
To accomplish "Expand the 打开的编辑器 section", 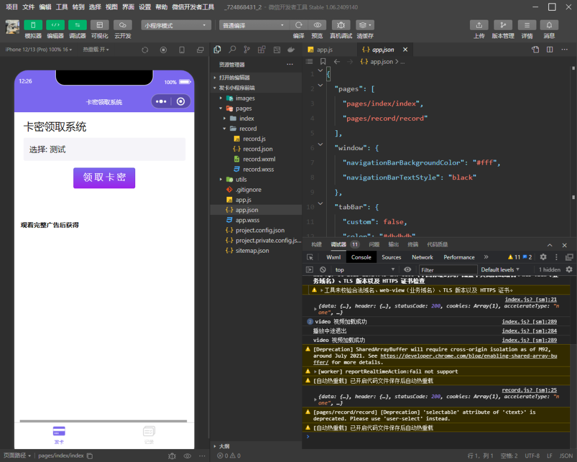I will pyautogui.click(x=256, y=77).
